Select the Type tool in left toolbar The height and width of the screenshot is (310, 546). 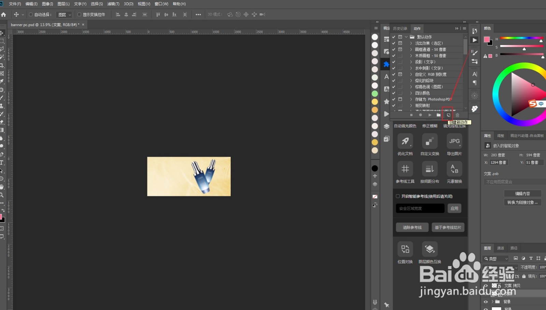(x=2, y=163)
